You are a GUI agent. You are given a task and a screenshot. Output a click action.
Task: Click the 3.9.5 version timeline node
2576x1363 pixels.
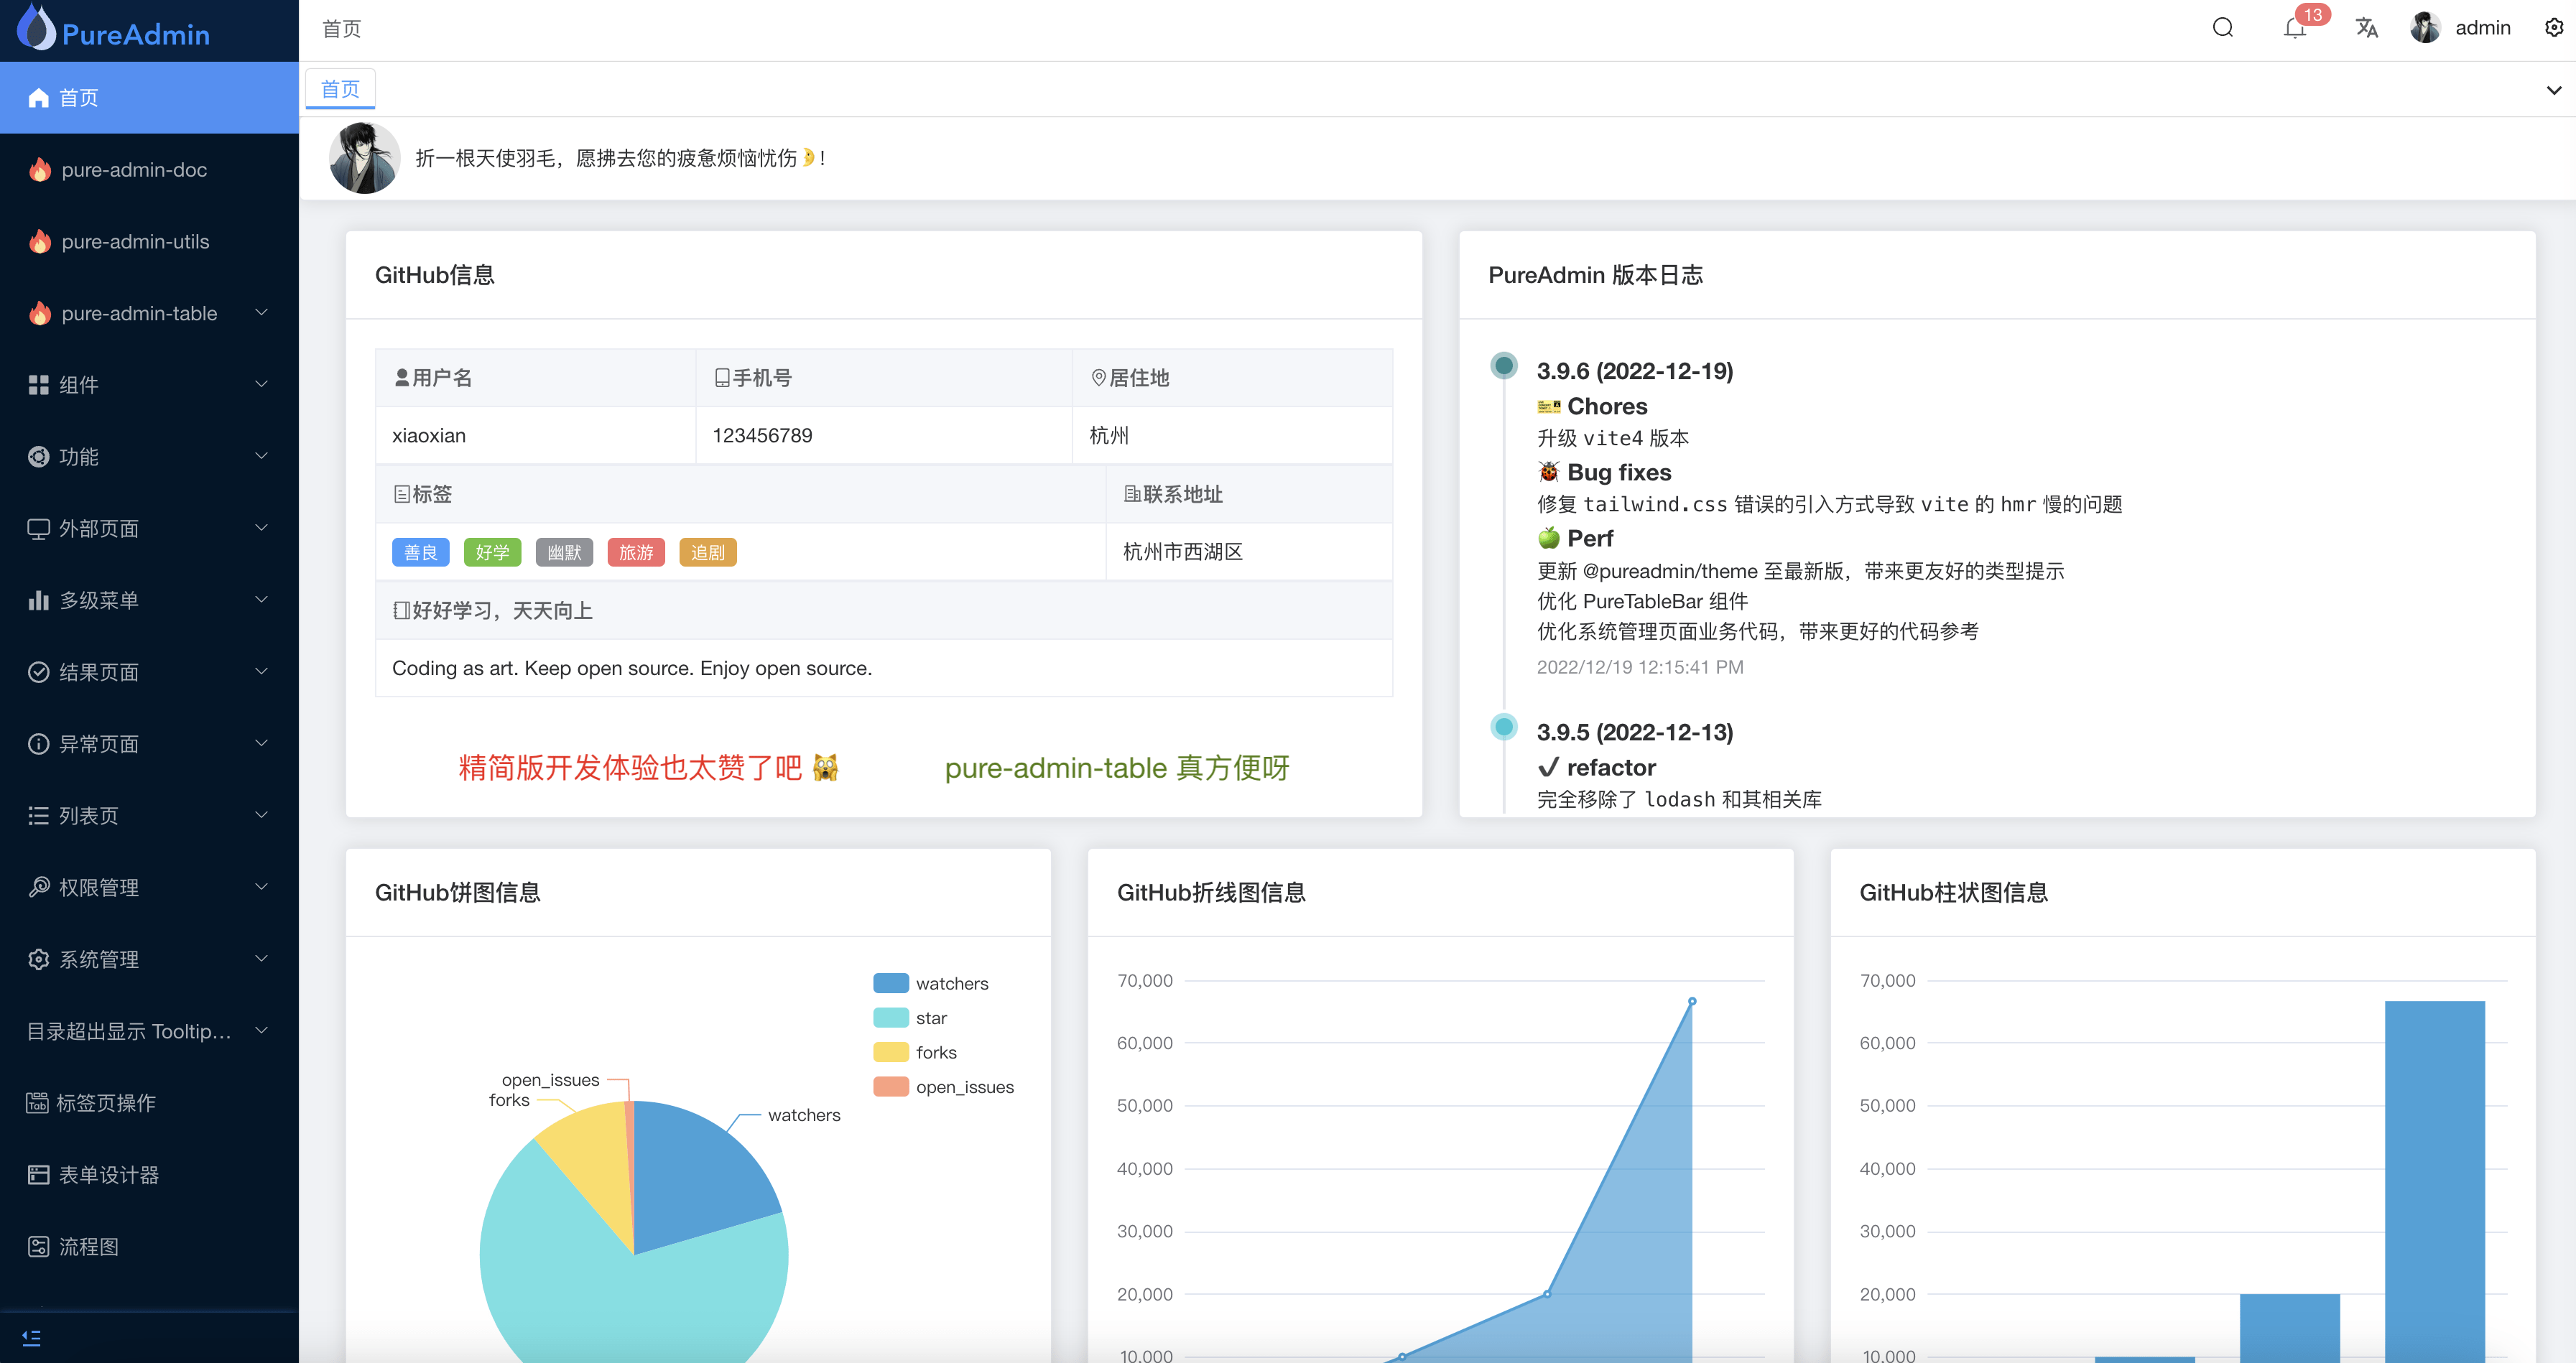[x=1503, y=727]
